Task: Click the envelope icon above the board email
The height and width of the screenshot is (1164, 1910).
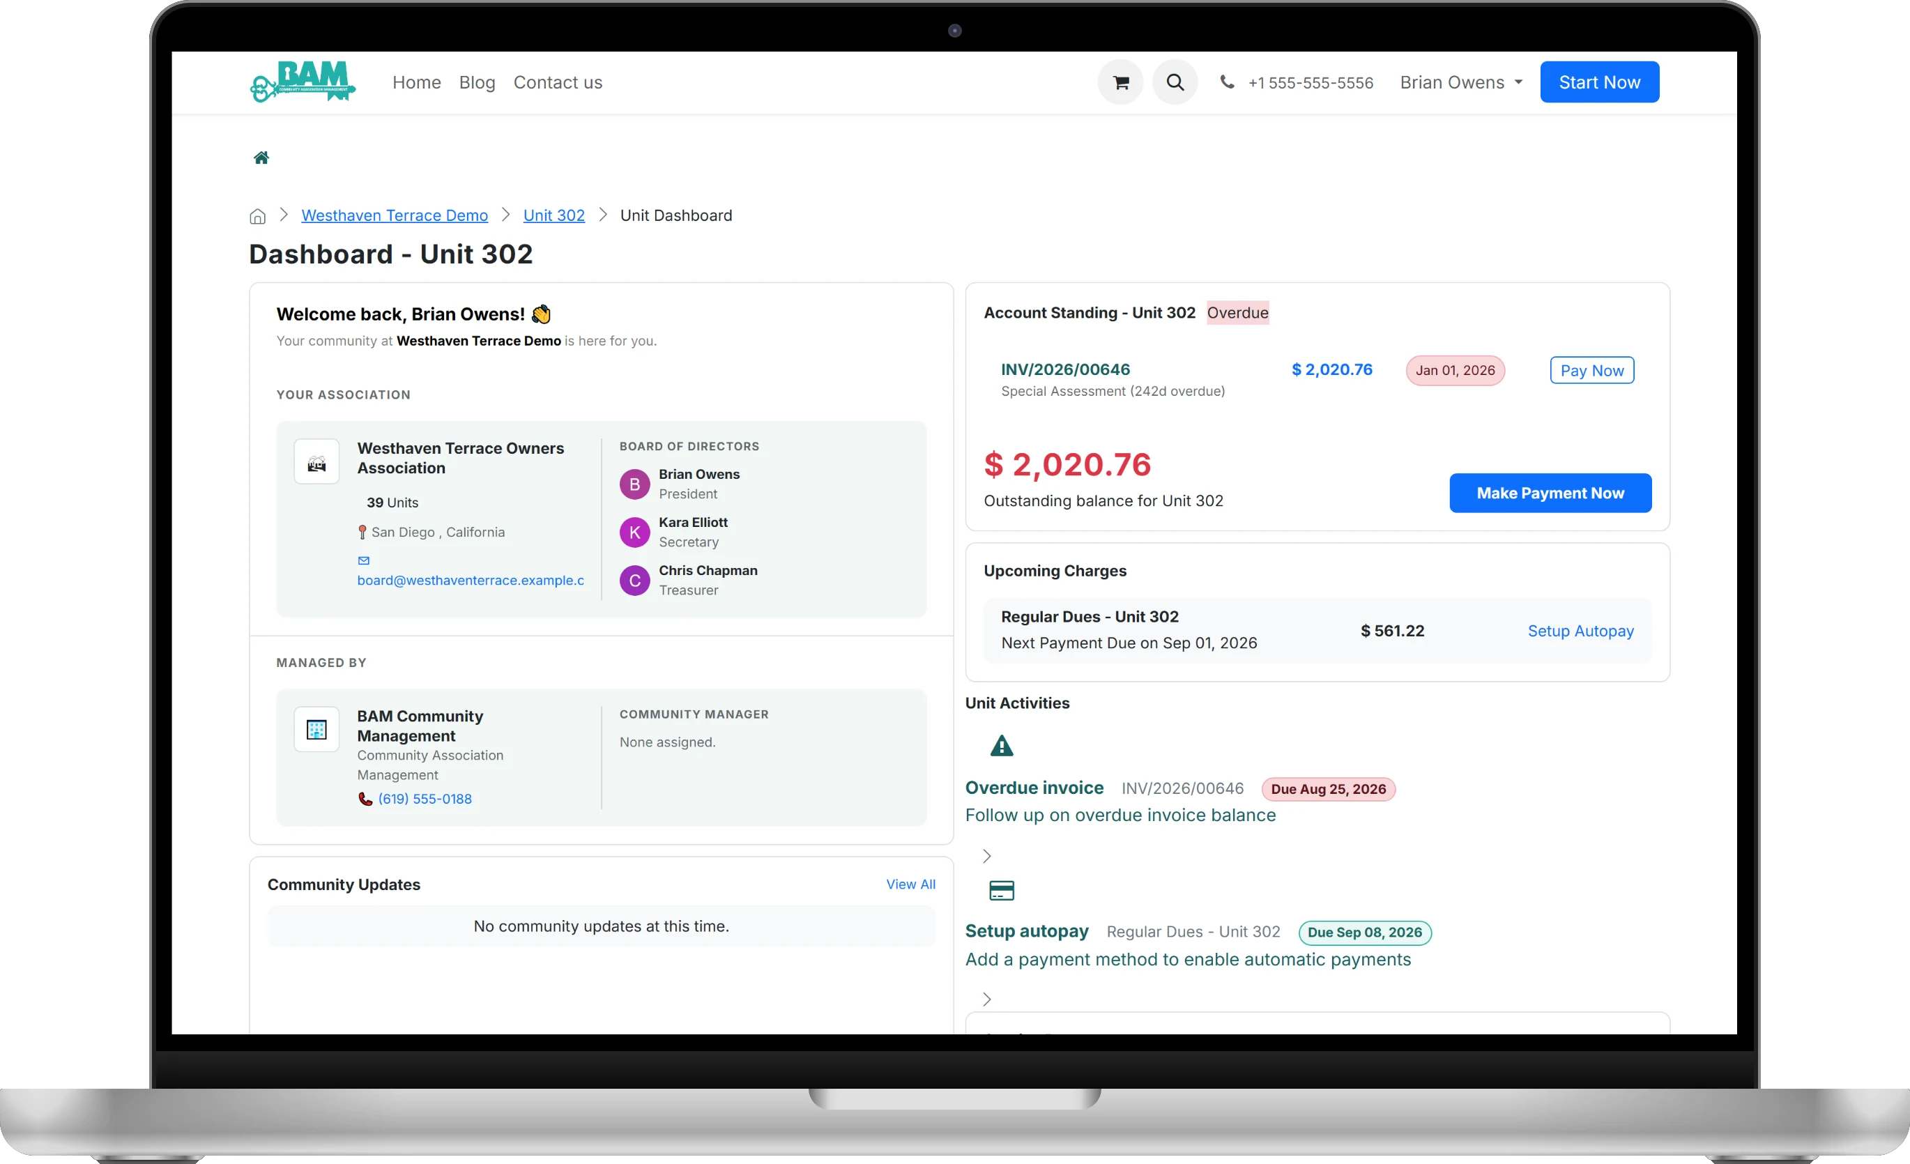Action: click(x=364, y=560)
